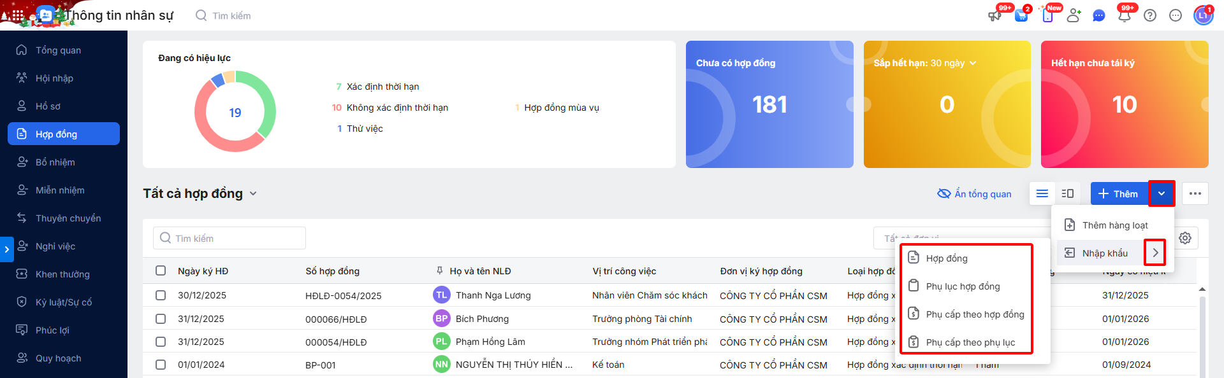Click the chat messages icon

[x=1098, y=16]
